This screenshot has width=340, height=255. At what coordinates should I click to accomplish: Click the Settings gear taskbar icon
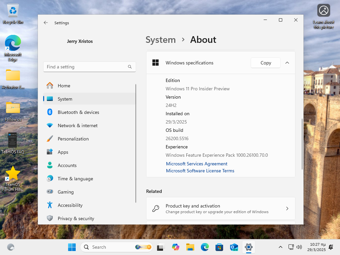pyautogui.click(x=248, y=247)
